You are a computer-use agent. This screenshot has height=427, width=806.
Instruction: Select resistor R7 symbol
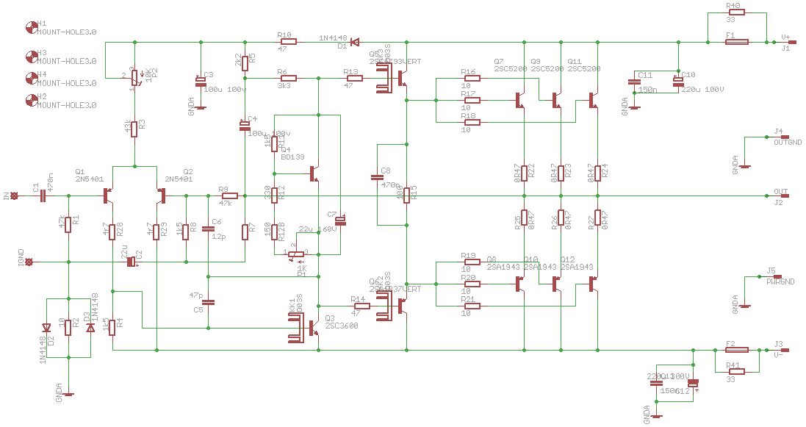(245, 232)
